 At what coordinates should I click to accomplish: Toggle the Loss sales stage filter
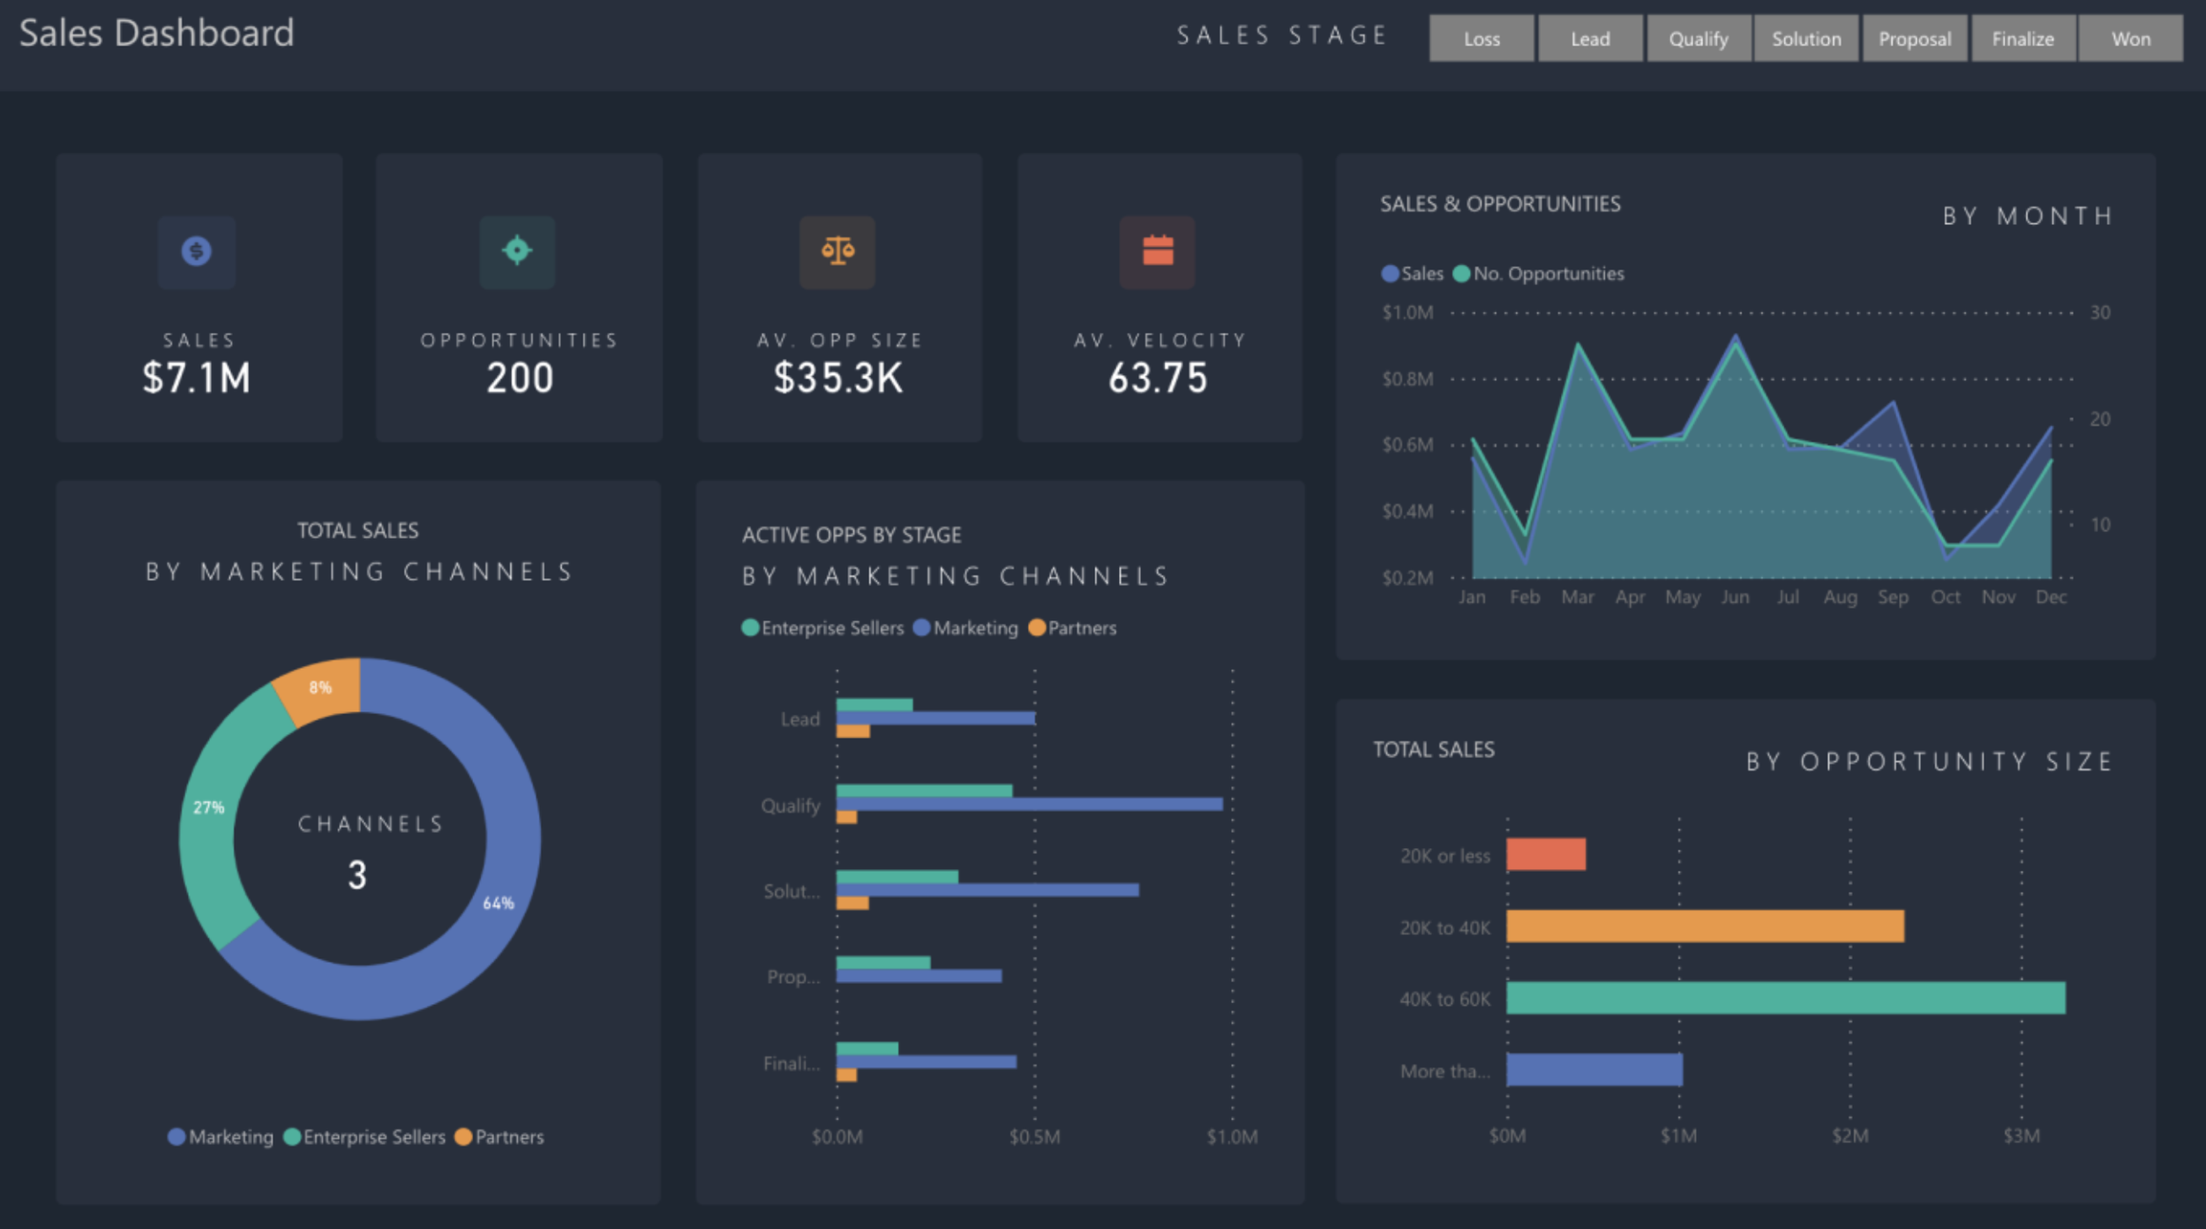click(1482, 39)
